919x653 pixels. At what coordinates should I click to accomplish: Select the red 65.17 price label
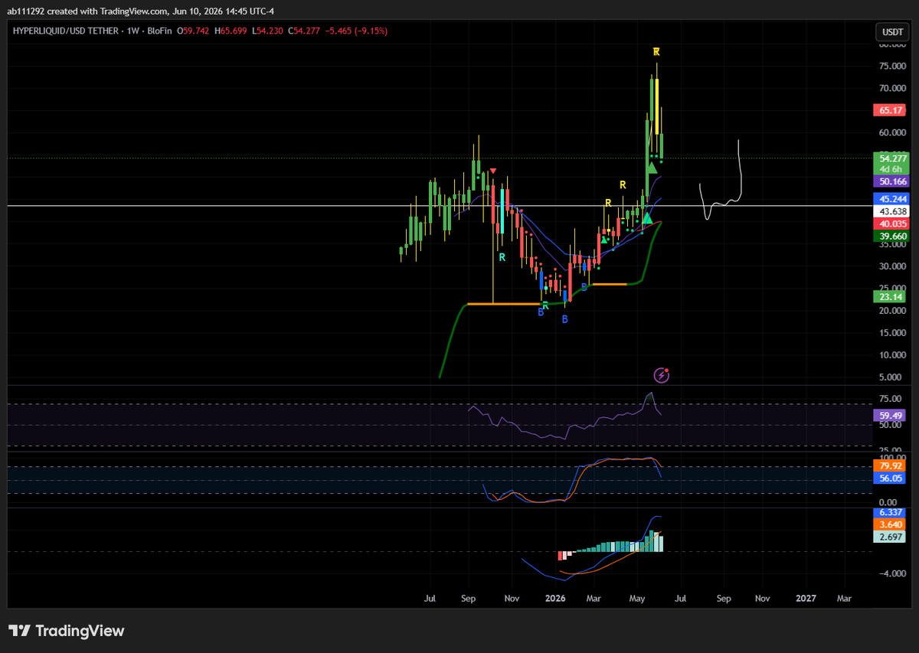point(889,110)
